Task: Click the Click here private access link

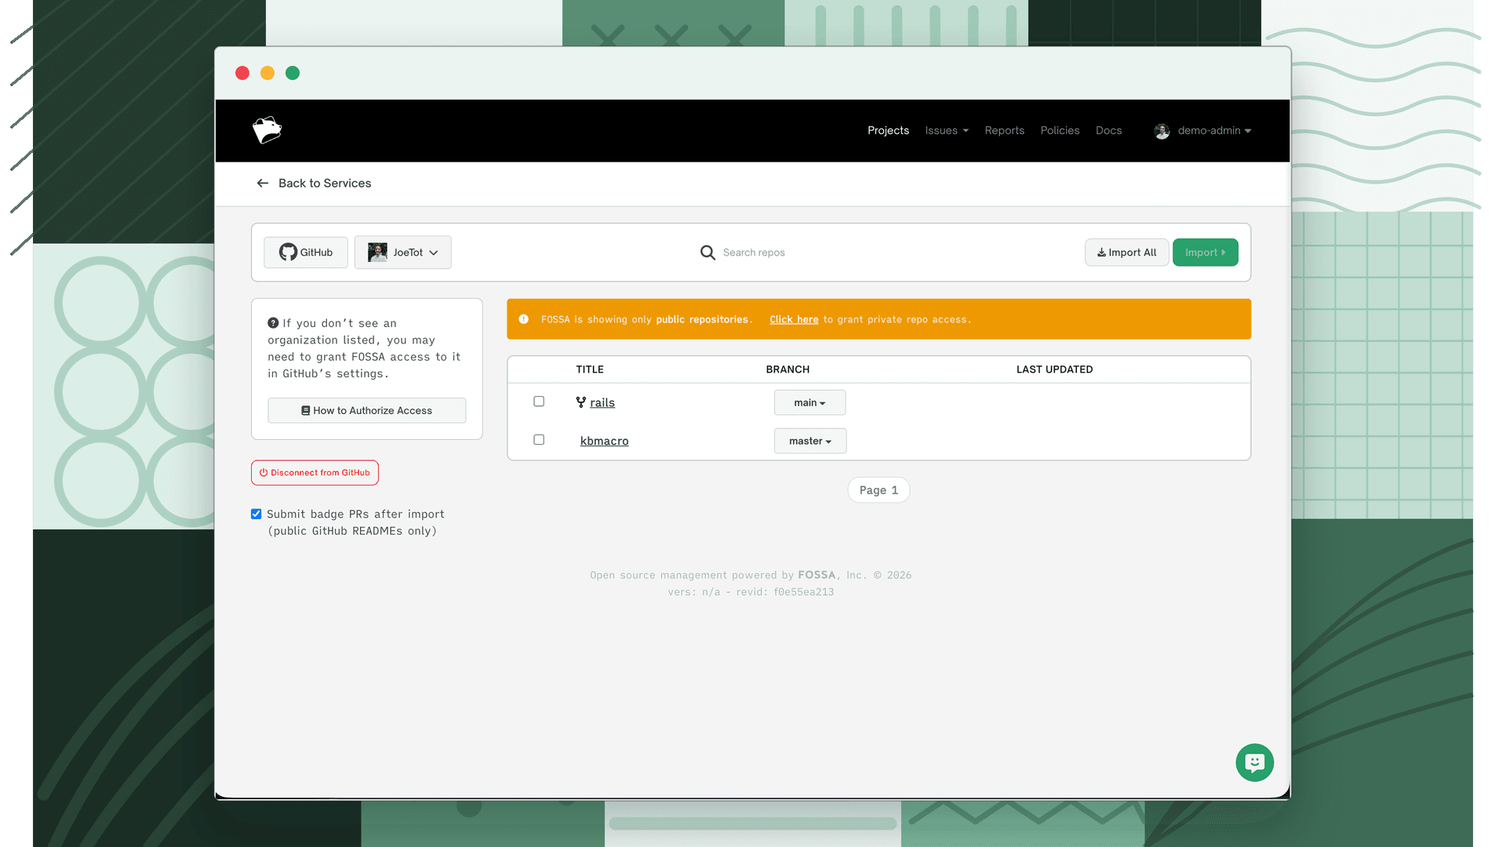Action: pos(794,319)
